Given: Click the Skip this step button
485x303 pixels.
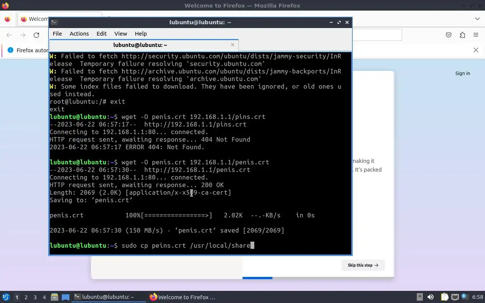Looking at the screenshot, I should pos(363,265).
